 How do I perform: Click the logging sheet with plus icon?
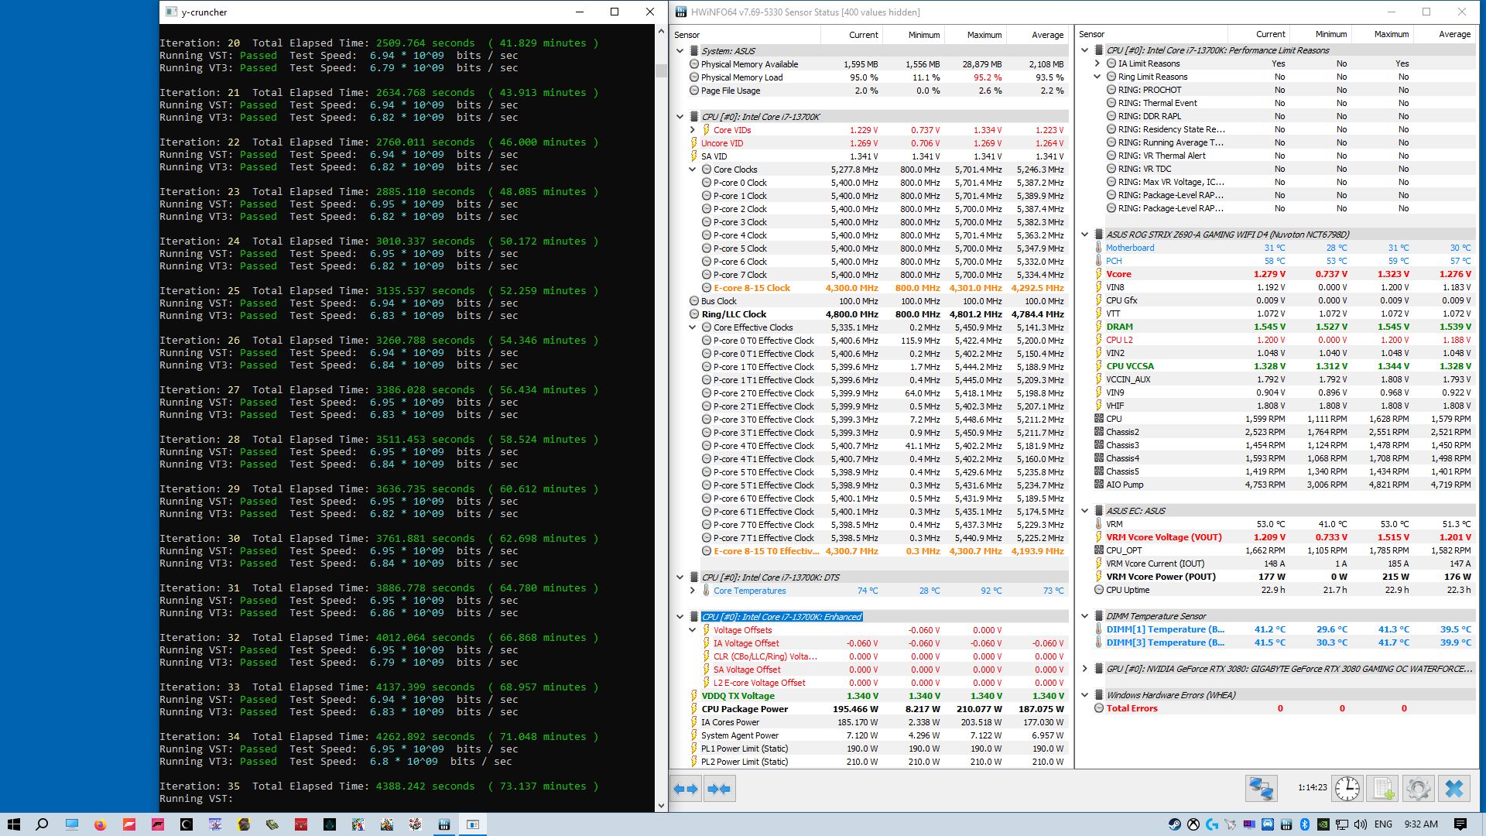(1383, 789)
